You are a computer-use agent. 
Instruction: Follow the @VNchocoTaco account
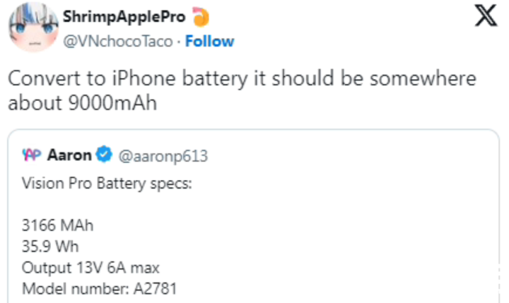(x=209, y=42)
